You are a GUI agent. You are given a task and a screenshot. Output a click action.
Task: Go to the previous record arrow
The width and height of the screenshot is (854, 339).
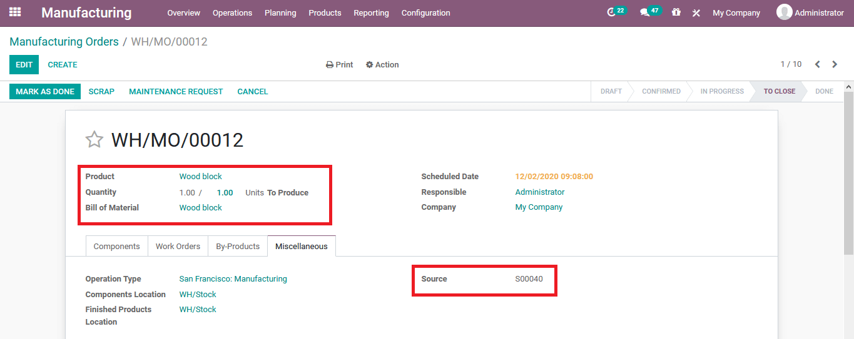pos(817,64)
